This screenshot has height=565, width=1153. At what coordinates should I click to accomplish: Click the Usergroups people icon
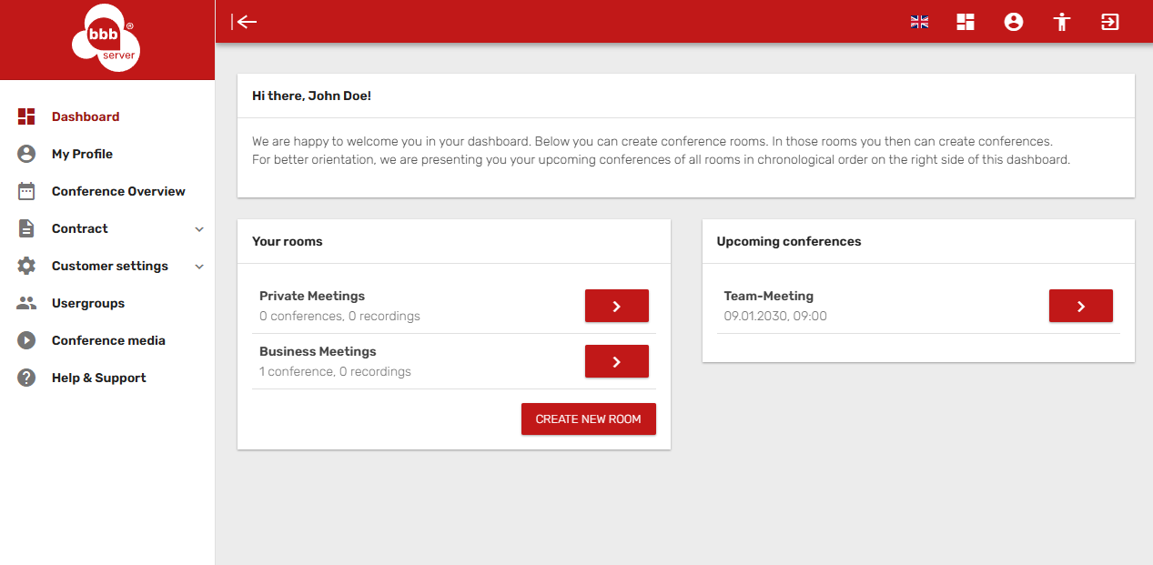26,303
